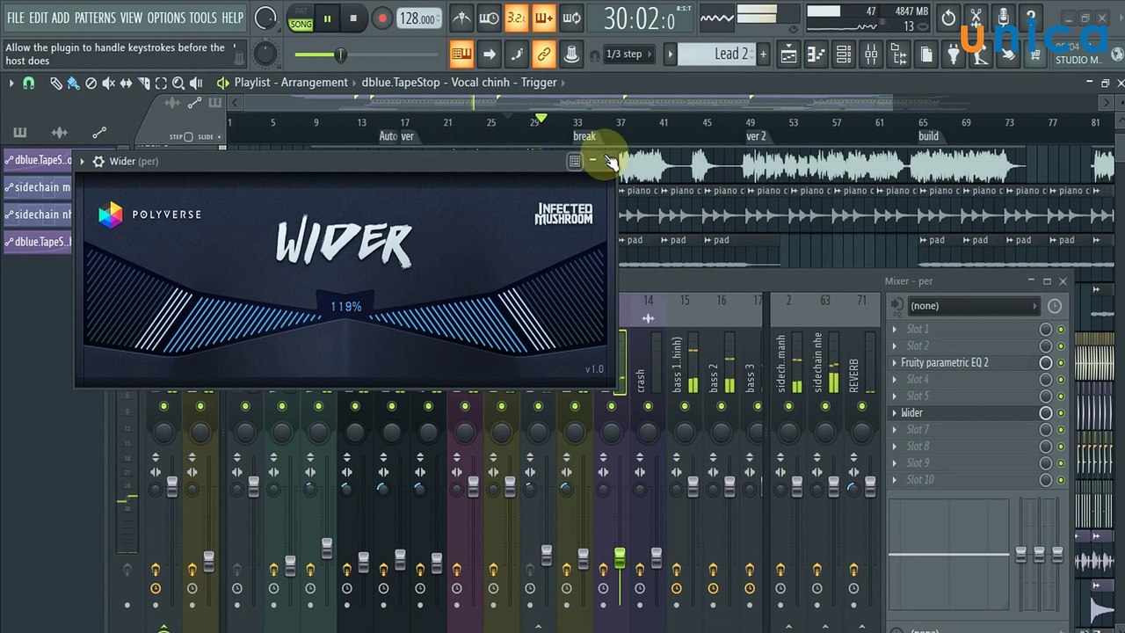Viewport: 1125px width, 633px height.
Task: Toggle the auto-scroll arrow icon
Action: point(489,55)
